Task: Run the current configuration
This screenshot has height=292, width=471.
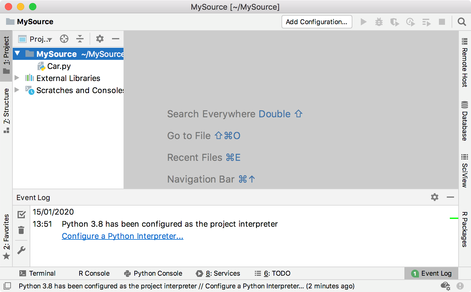Action: pyautogui.click(x=364, y=21)
